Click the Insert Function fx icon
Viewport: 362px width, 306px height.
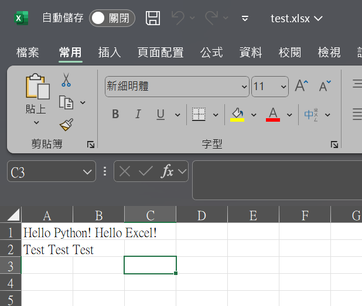(x=167, y=171)
